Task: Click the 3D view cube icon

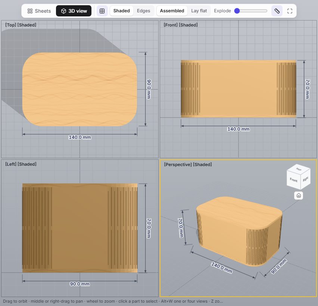Action: 63,11
